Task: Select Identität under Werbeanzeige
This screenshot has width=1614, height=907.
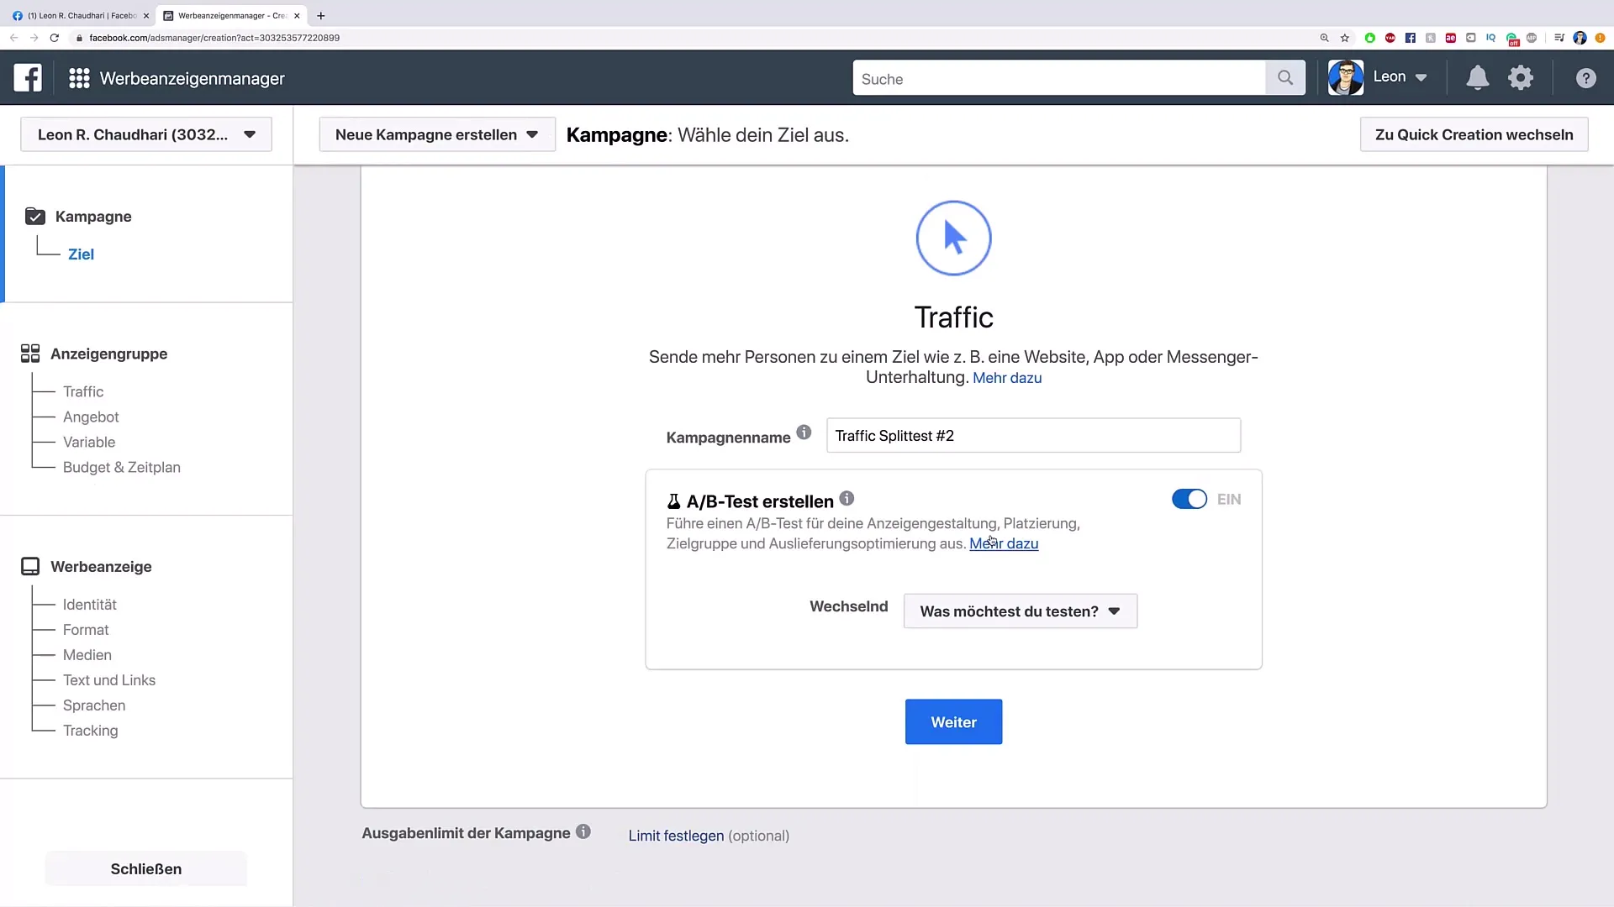Action: point(90,605)
